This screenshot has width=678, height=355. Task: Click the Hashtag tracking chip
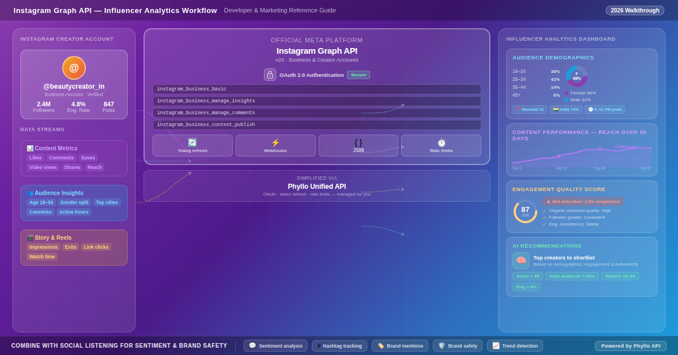(x=340, y=346)
